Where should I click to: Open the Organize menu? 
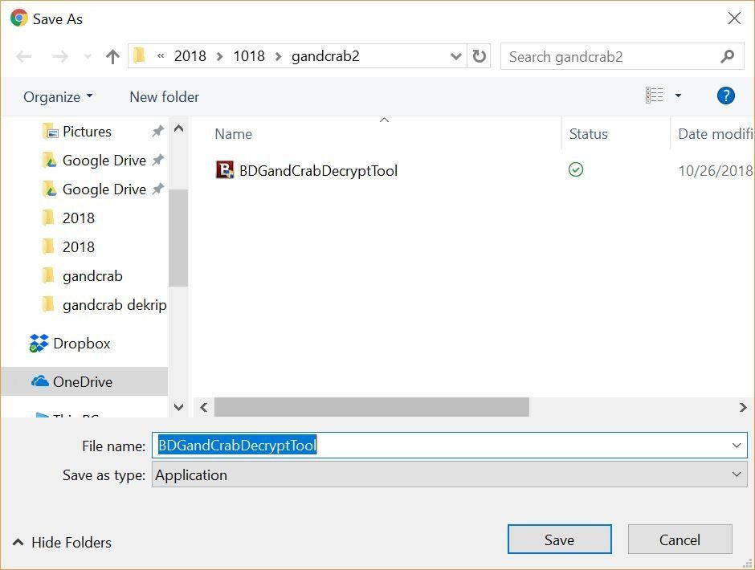58,97
